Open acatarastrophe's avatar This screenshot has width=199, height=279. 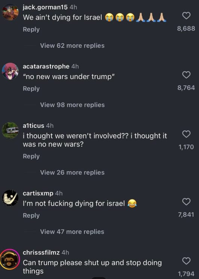tap(10, 71)
